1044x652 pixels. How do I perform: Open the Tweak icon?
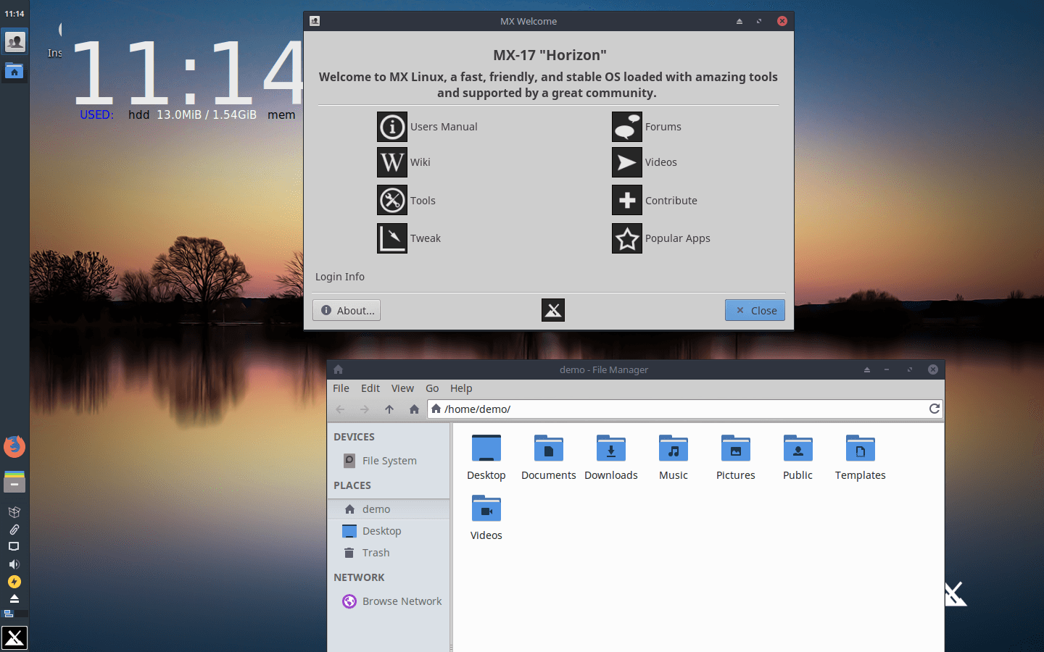(x=392, y=238)
